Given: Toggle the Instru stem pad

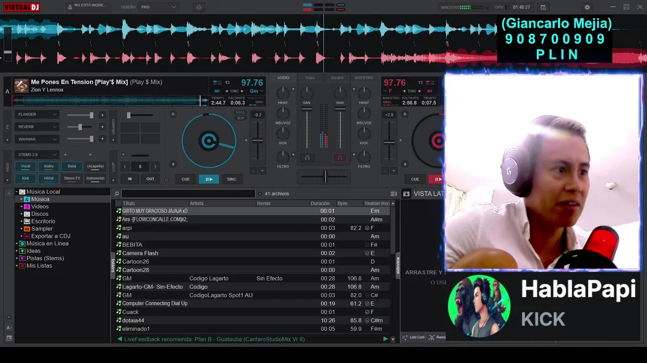Looking at the screenshot, I should 49,166.
